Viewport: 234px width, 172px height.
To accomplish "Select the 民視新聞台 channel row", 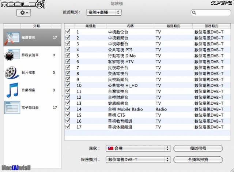I will click(x=148, y=79).
